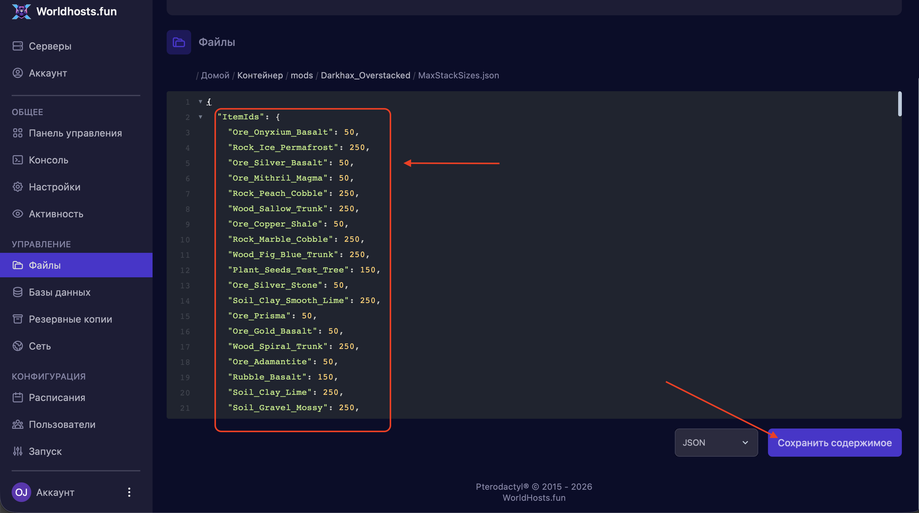Click the Консоль terminal icon

point(17,160)
